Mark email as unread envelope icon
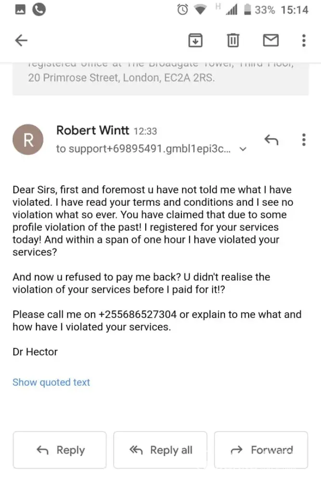Image resolution: width=321 pixels, height=481 pixels. 270,40
